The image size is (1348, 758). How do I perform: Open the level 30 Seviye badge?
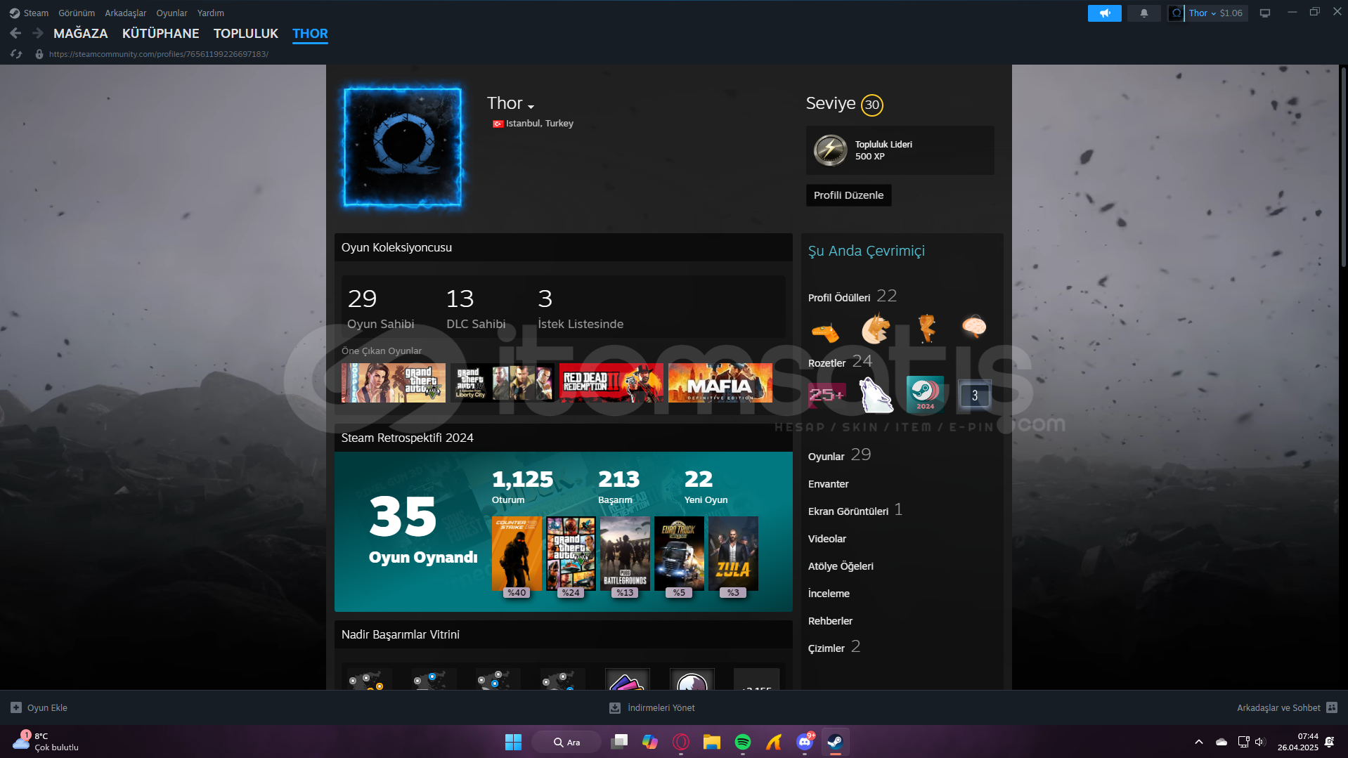pos(872,105)
